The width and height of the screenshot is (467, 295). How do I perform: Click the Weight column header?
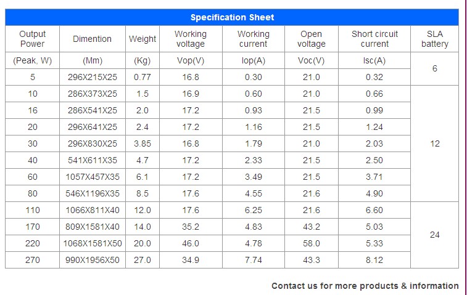pyautogui.click(x=143, y=39)
